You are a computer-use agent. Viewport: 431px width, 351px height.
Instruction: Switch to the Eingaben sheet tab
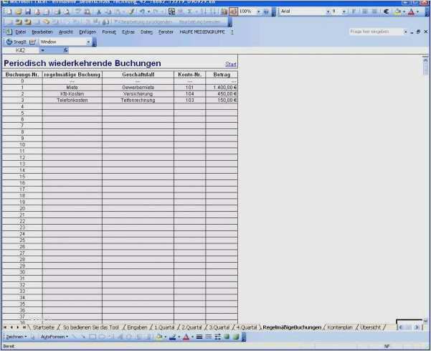(x=137, y=327)
